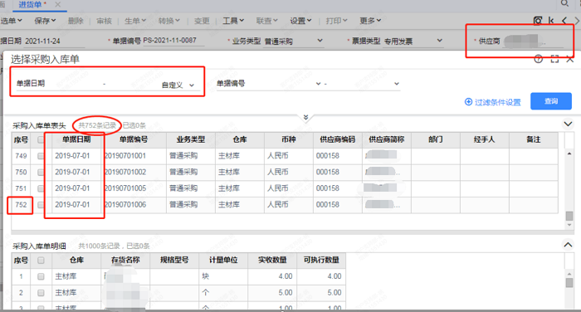
Task: Open the second 单据编号 filter dropdown
Action: click(x=397, y=84)
